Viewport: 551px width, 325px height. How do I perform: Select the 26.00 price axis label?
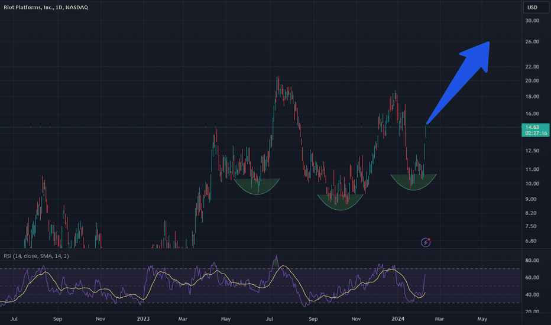[532, 41]
